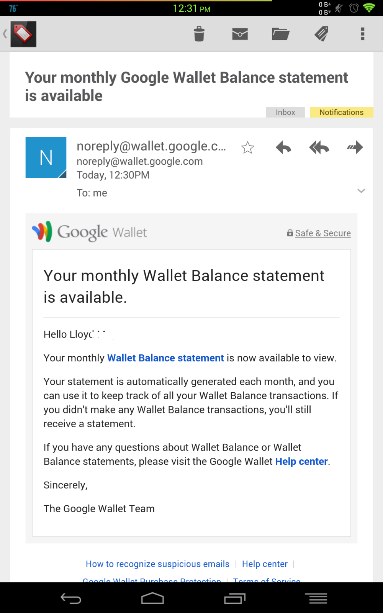
Task: Forward this email
Action: tap(355, 148)
